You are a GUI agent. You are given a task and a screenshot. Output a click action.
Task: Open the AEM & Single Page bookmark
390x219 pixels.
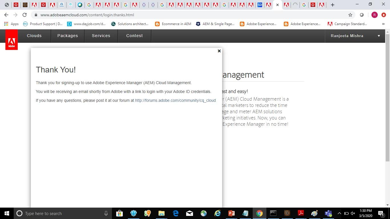pyautogui.click(x=215, y=24)
